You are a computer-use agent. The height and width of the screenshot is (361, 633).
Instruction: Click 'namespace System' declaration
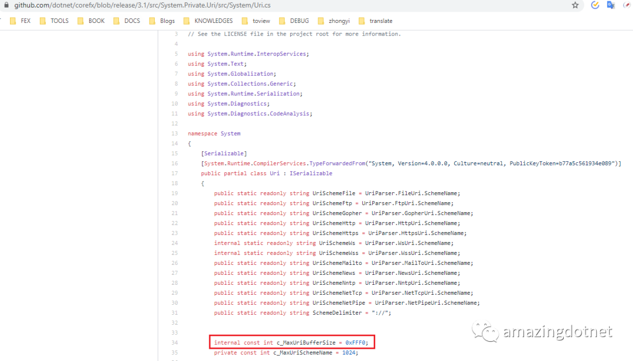click(214, 133)
